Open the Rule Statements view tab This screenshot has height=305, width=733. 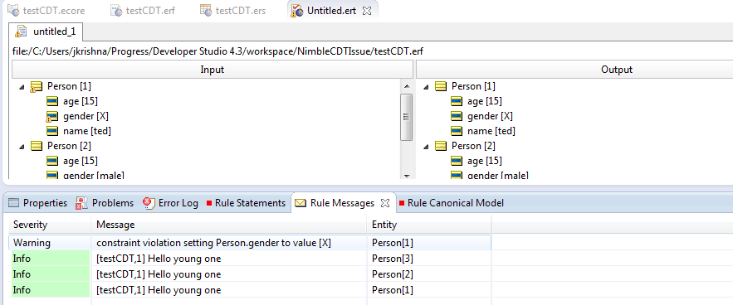pyautogui.click(x=246, y=203)
